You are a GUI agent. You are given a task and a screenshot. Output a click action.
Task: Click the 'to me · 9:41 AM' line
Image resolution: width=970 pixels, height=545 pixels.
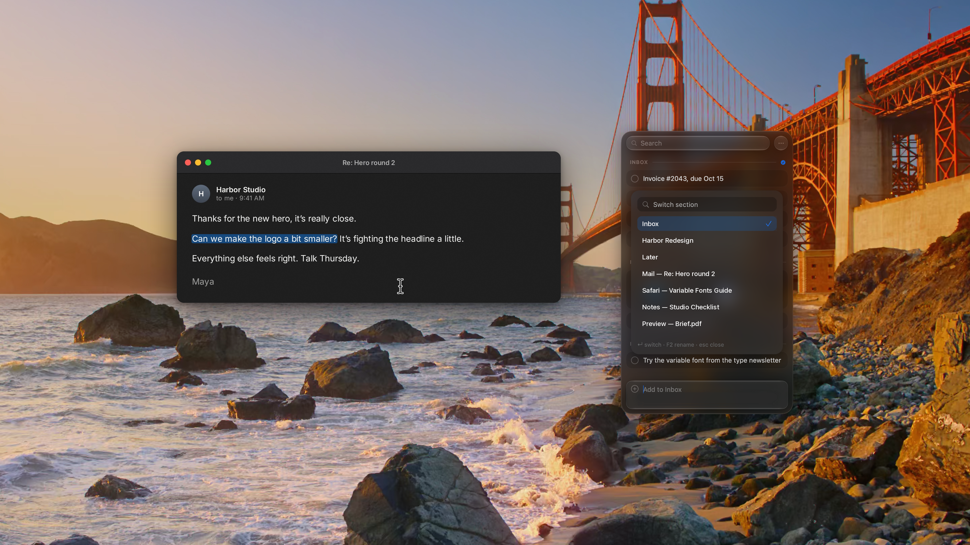pyautogui.click(x=240, y=198)
